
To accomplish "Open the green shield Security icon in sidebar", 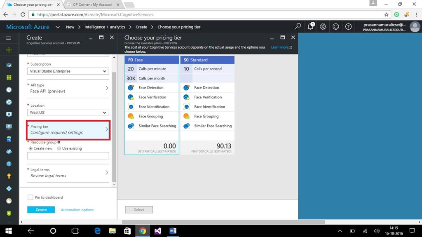I will (9, 213).
